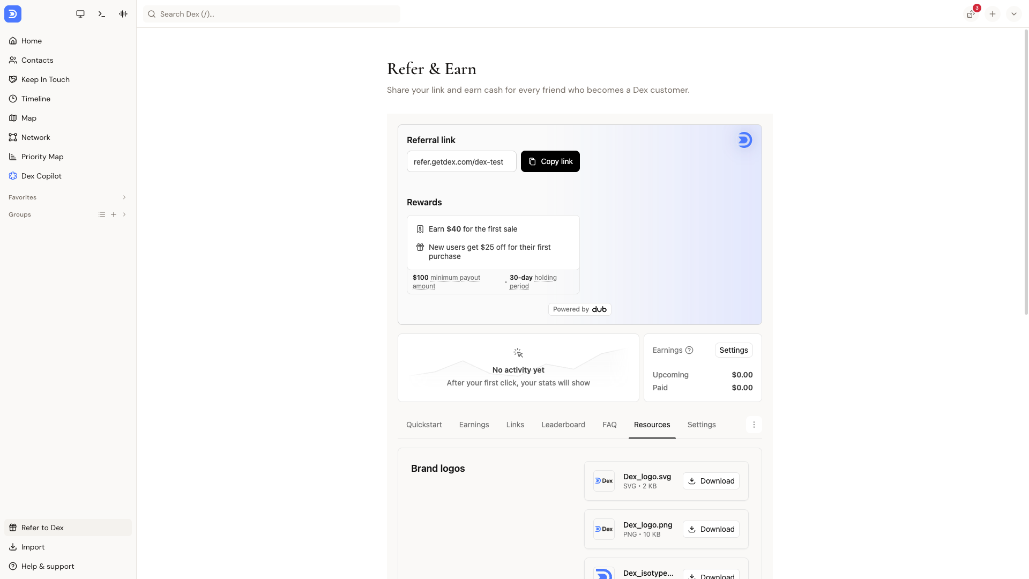Click the Paid $0.00 value

pos(742,388)
